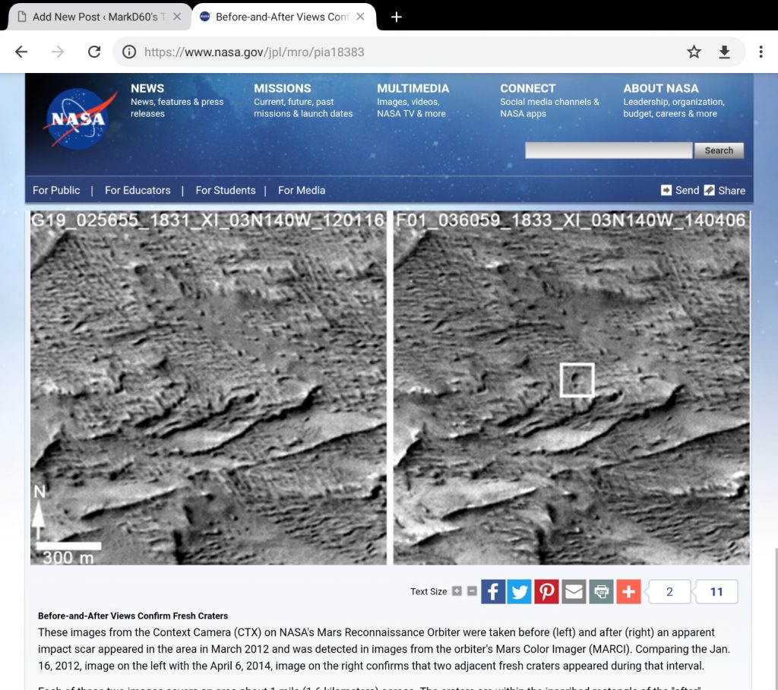Open the Chrome three-dot menu
The width and height of the screenshot is (778, 690).
point(761,52)
